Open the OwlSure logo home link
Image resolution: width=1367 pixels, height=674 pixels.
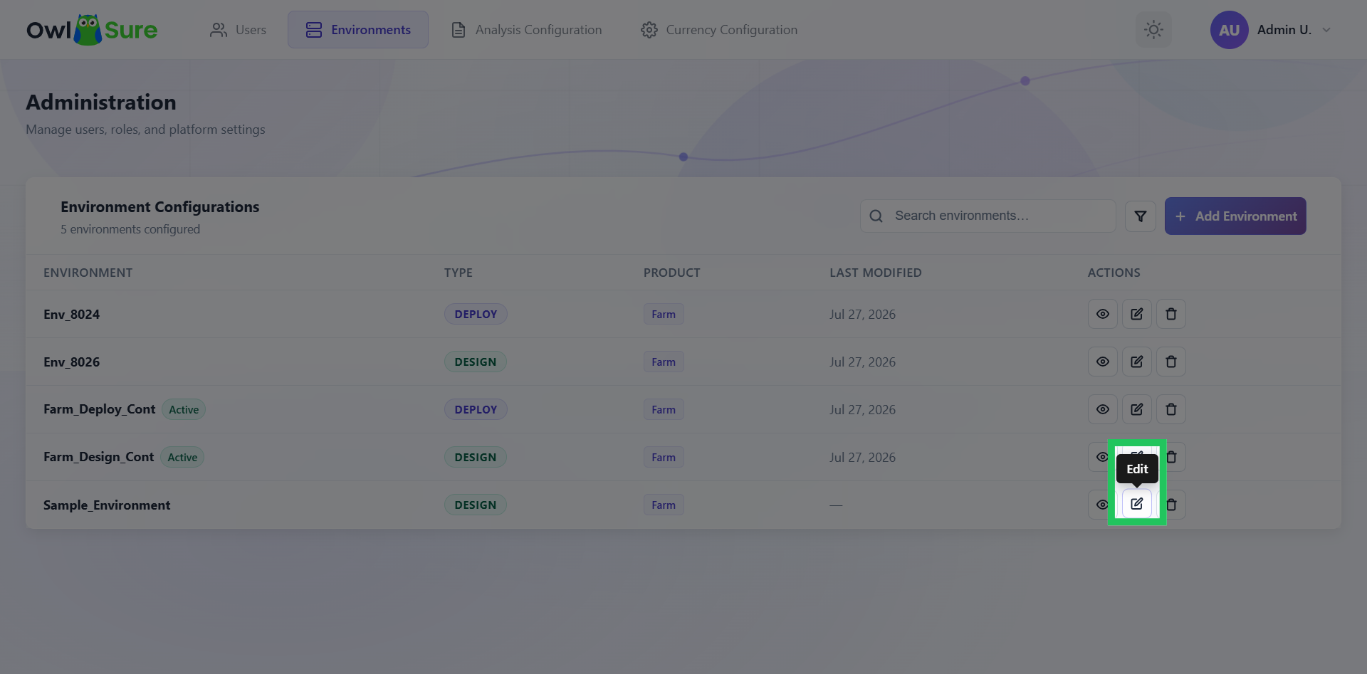[x=92, y=30]
